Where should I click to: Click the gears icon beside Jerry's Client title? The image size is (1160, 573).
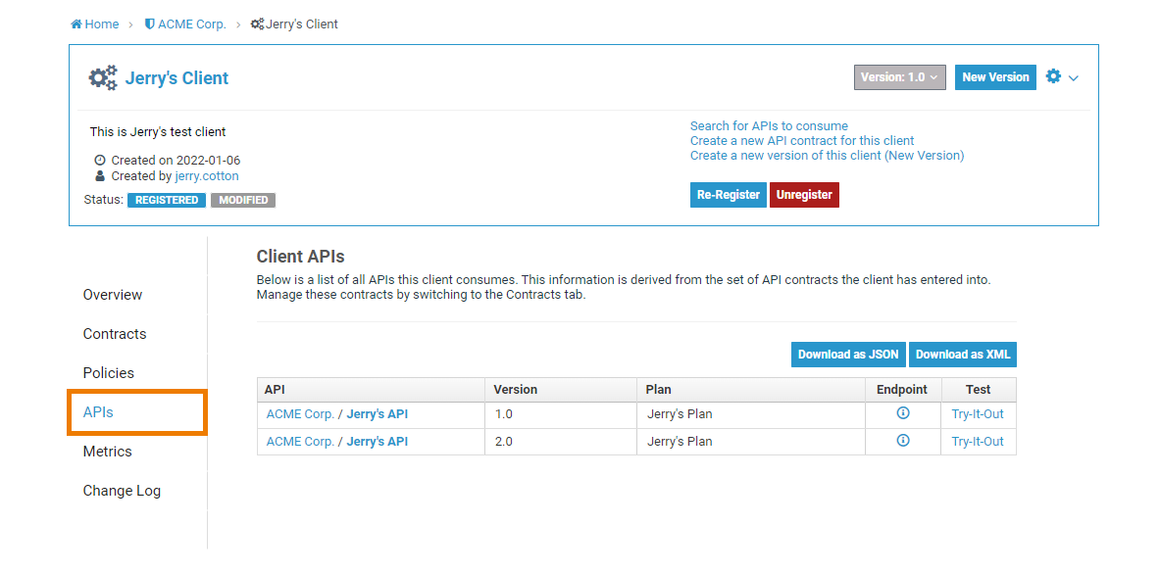[103, 78]
